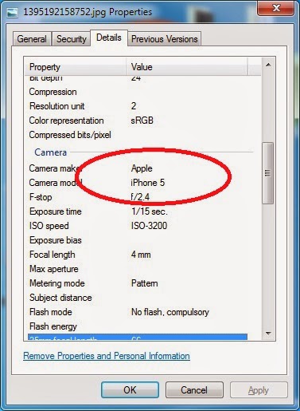The image size is (300, 411).
Task: Click the vertical scrollbar thumb
Action: [x=268, y=173]
